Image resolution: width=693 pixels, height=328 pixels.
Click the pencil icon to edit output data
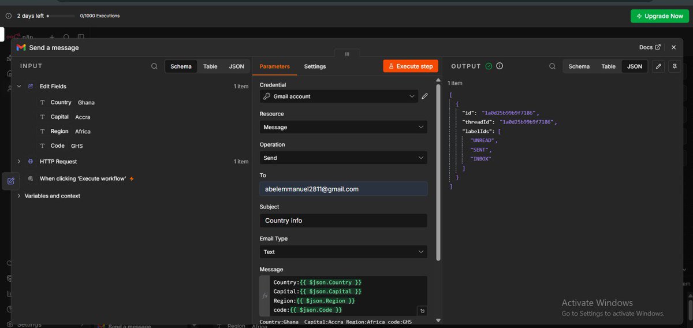[658, 66]
